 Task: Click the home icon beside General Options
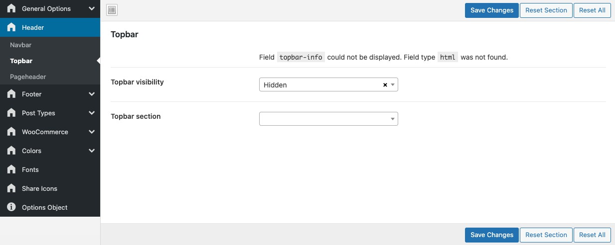[11, 8]
